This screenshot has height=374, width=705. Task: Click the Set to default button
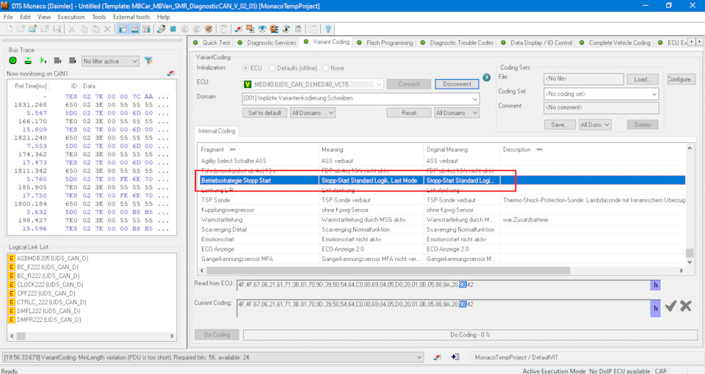(x=265, y=113)
